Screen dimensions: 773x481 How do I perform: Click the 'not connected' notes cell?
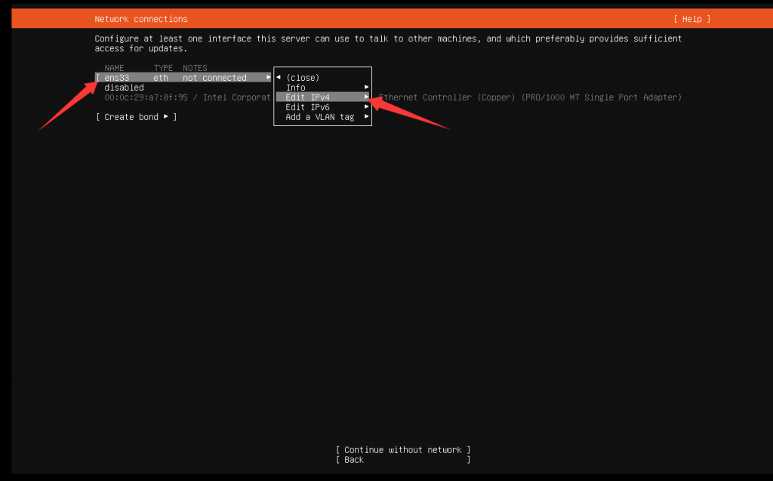pyautogui.click(x=214, y=78)
